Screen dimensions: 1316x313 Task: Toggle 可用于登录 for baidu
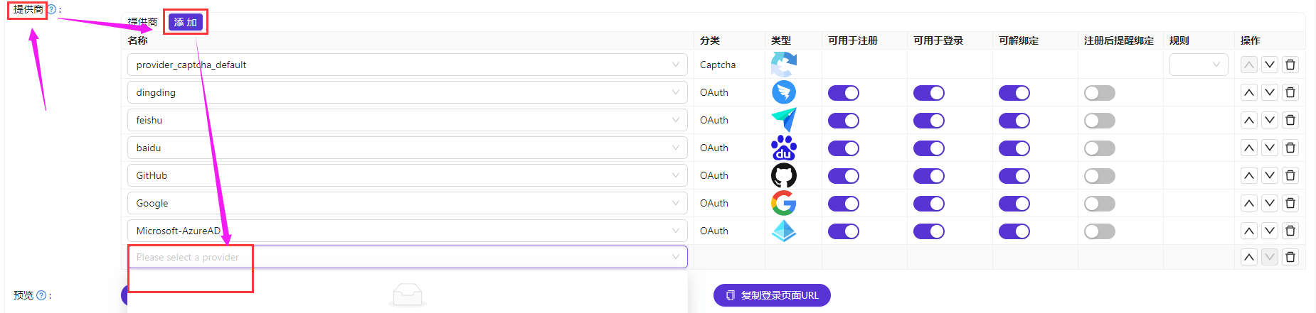pyautogui.click(x=929, y=148)
